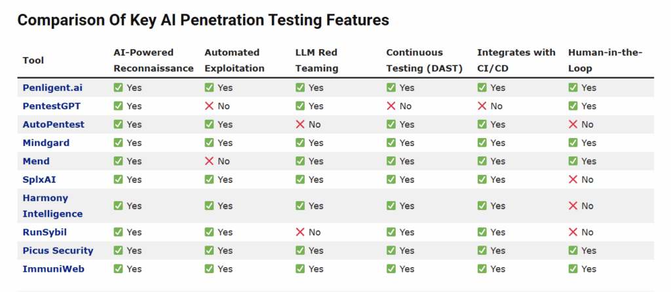The height and width of the screenshot is (292, 671).
Task: Click the red X for Harmony Intelligence Human-in-the-Loop
Action: point(573,206)
